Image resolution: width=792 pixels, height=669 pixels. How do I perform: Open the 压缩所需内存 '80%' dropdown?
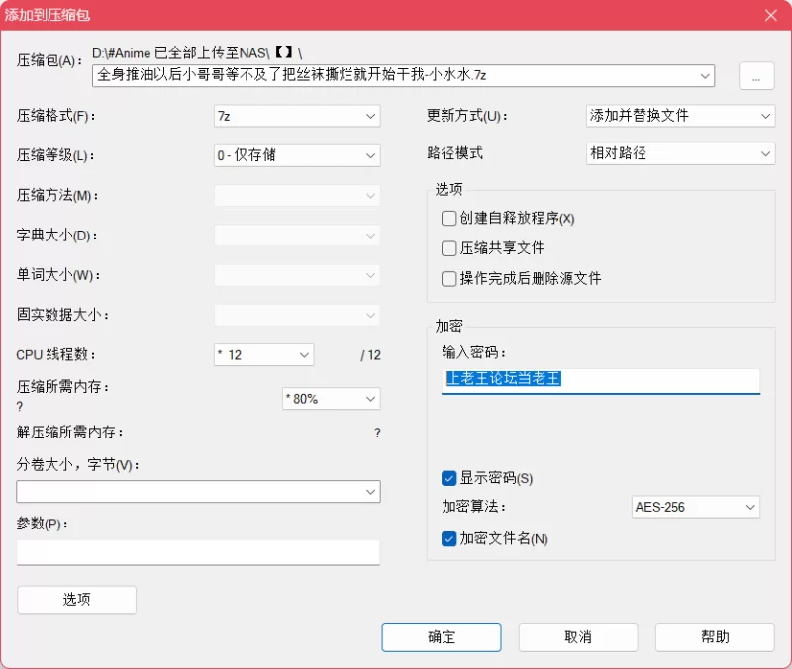pos(332,399)
